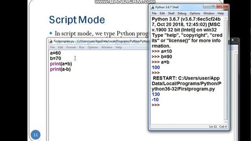
Task: Click Python icon in Firstprogram.py title bar
Action: pos(51,41)
